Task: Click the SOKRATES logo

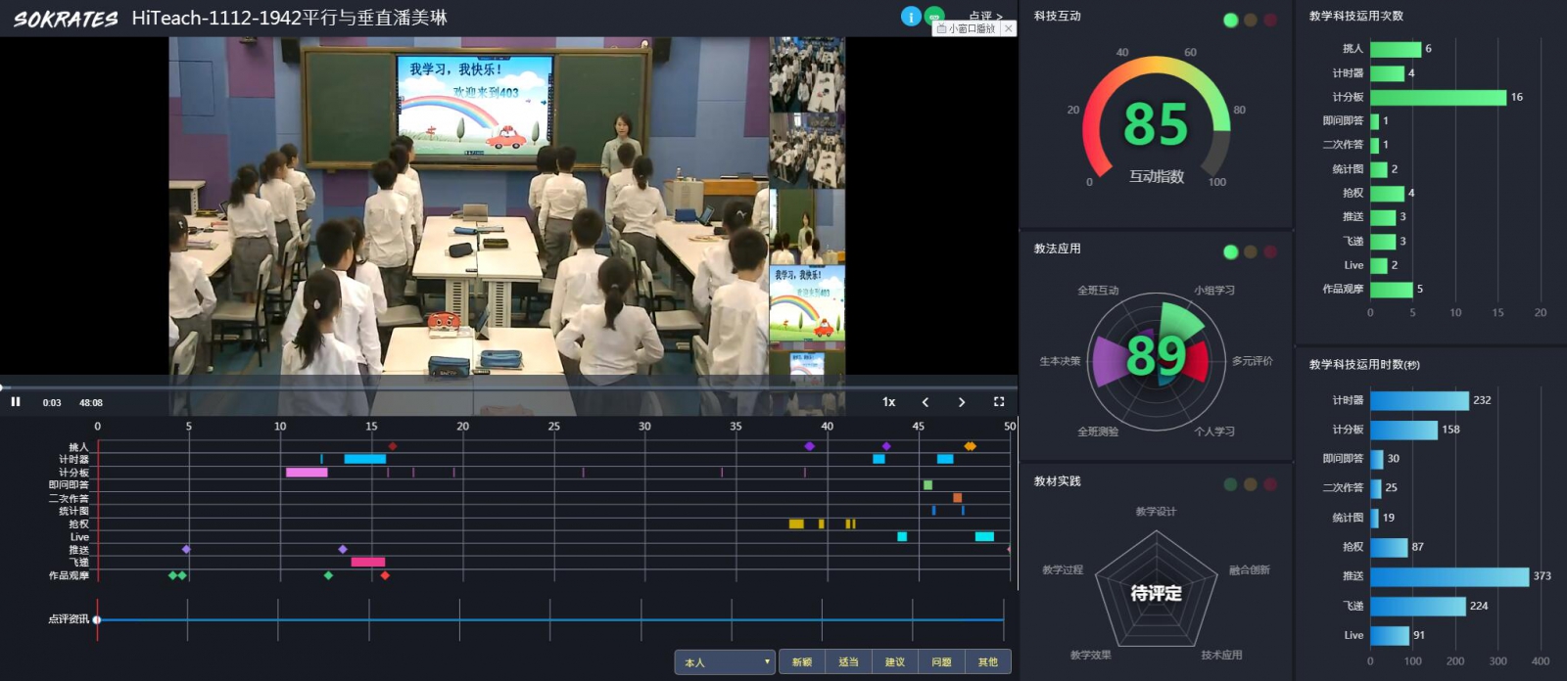Action: pos(66,19)
